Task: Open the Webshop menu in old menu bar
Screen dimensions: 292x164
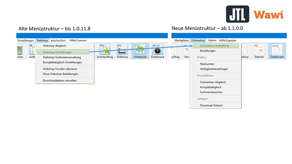Action: pyautogui.click(x=42, y=40)
